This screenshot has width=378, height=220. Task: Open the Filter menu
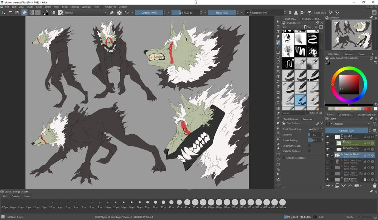pos(56,7)
